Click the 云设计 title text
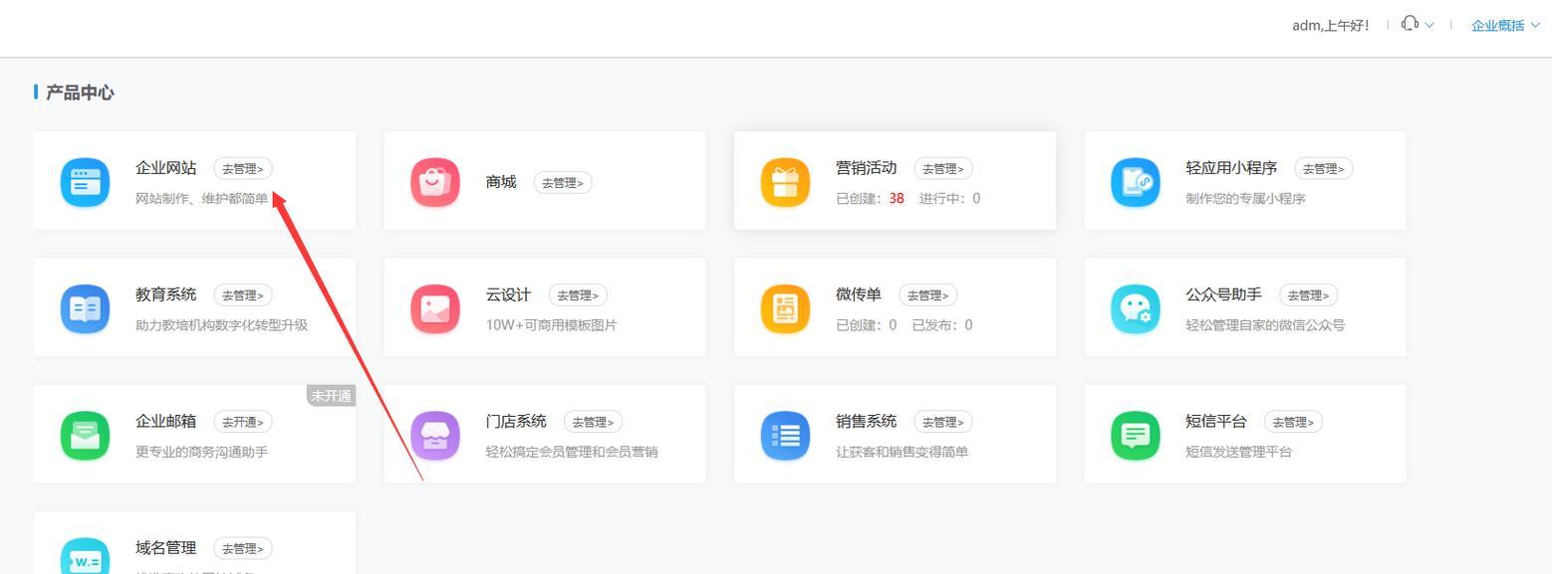Image resolution: width=1552 pixels, height=574 pixels. pos(508,294)
